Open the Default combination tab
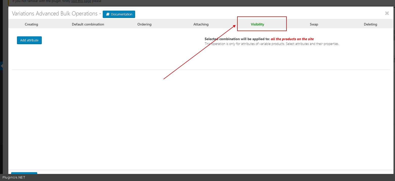Viewport: 395px width, 181px height. 88,24
